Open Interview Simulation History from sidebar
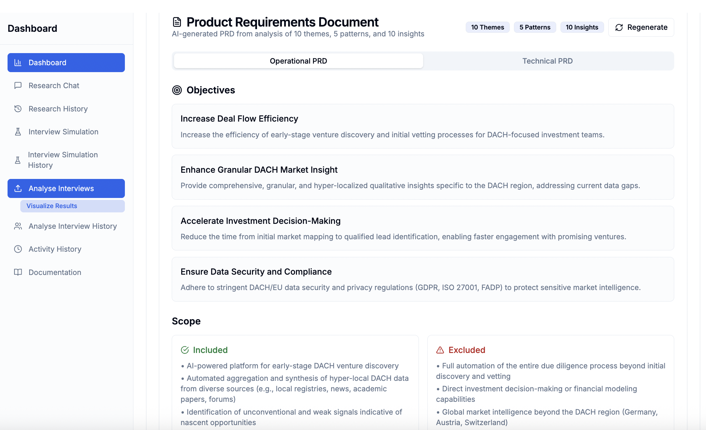The height and width of the screenshot is (430, 706). 63,160
